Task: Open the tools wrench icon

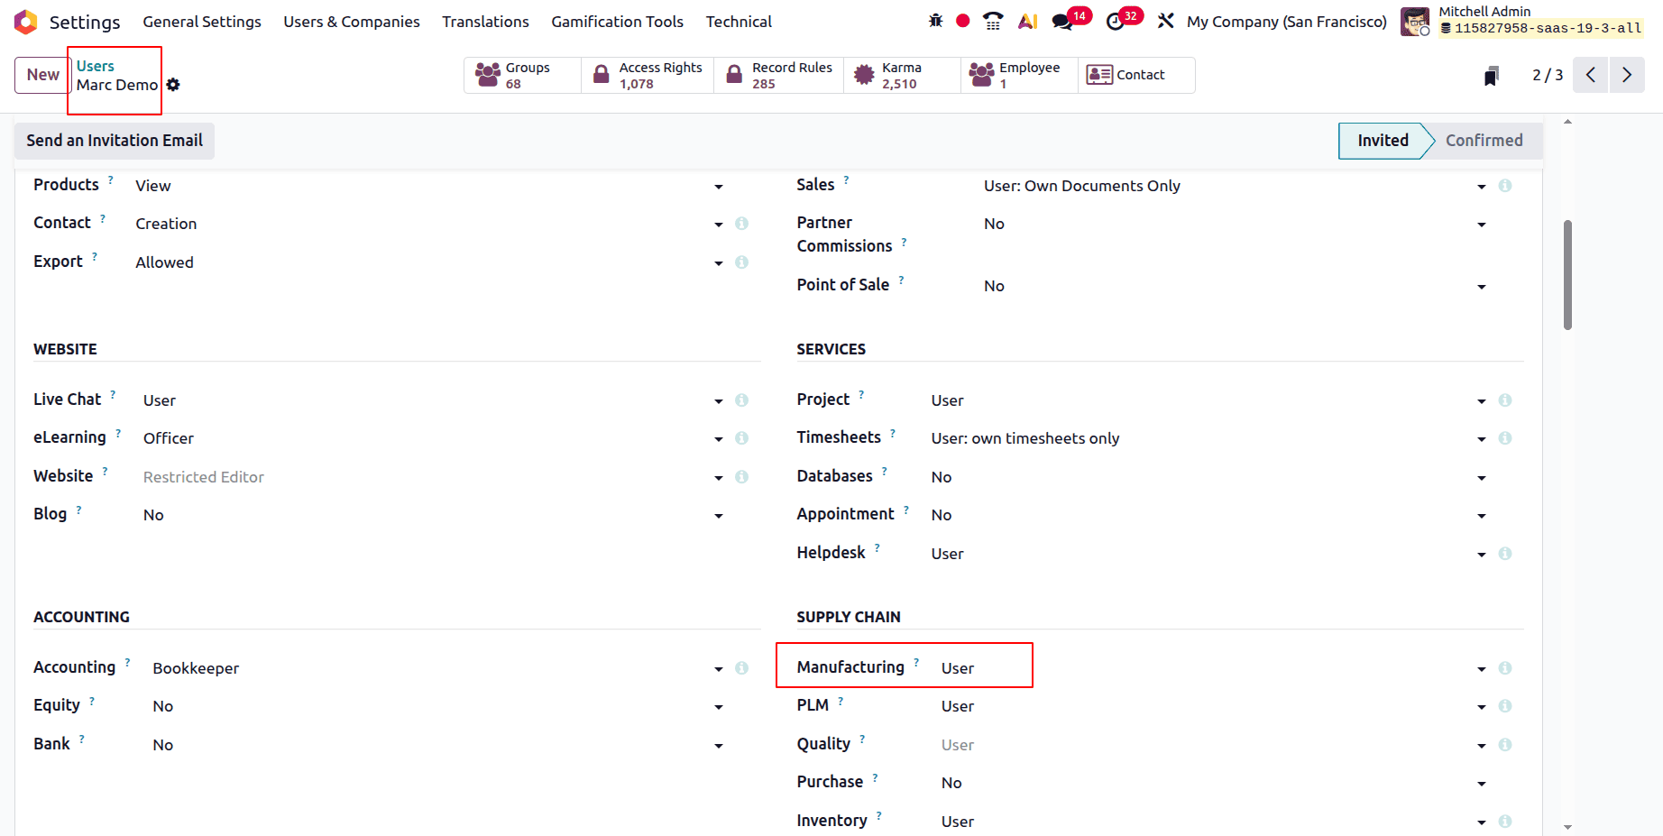Action: point(1165,21)
